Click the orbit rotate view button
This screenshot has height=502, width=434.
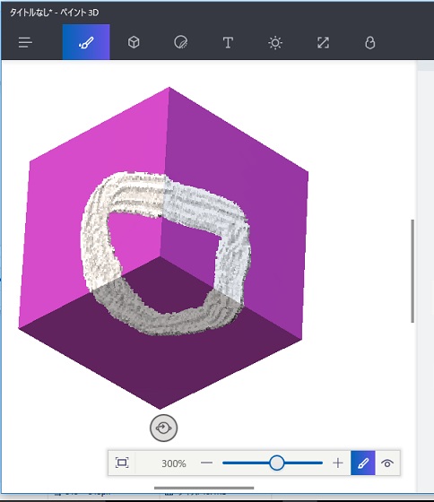[x=164, y=428]
